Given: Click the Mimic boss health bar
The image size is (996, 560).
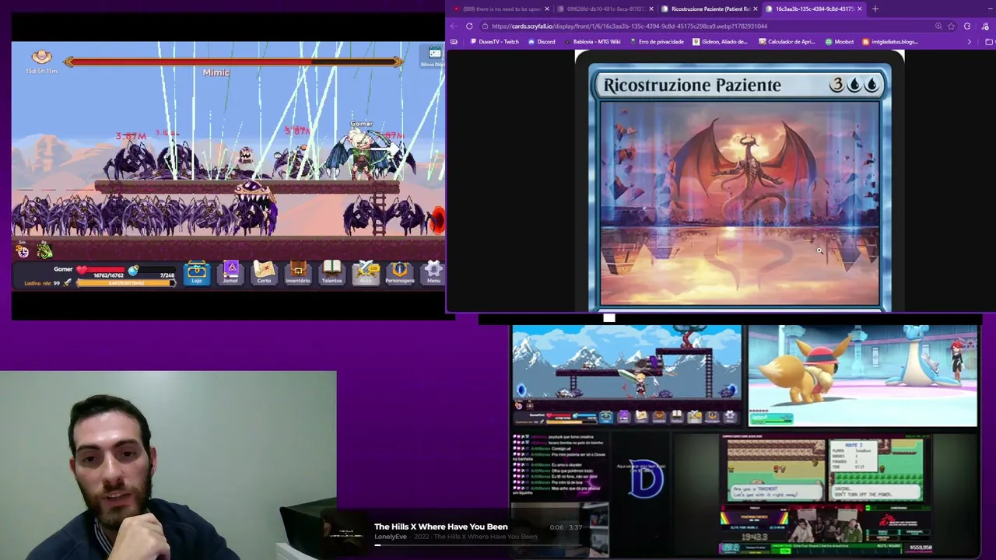Looking at the screenshot, I should [233, 61].
